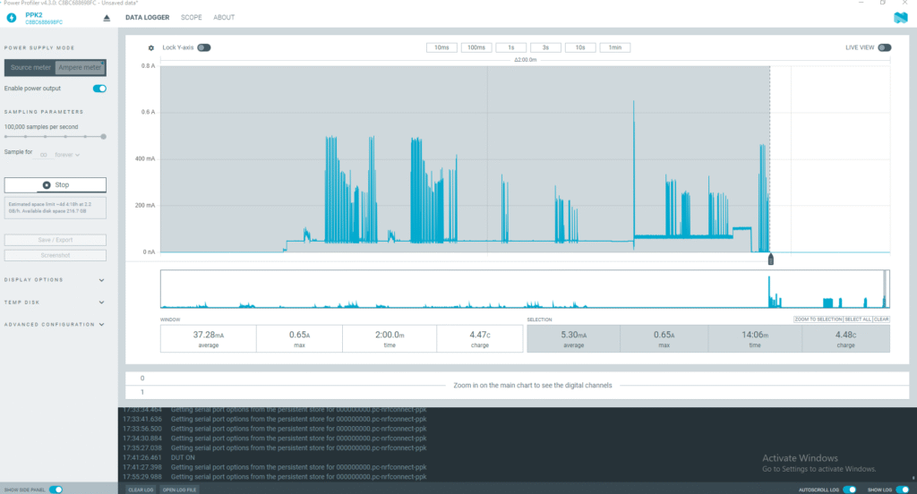Expand Display Options section
The image size is (917, 494).
click(55, 280)
